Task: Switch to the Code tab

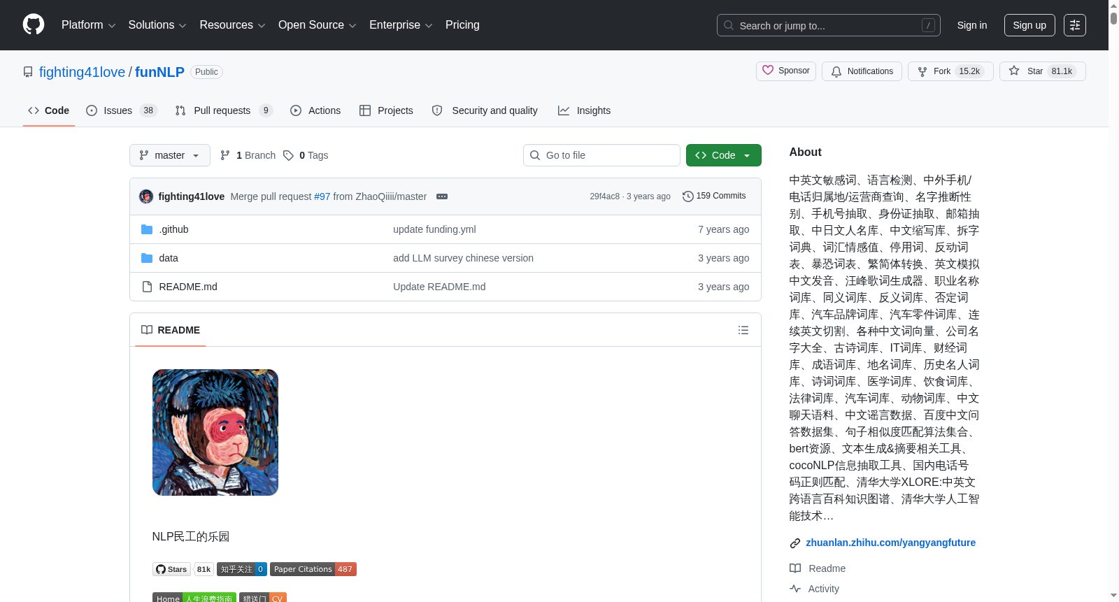Action: pyautogui.click(x=48, y=110)
